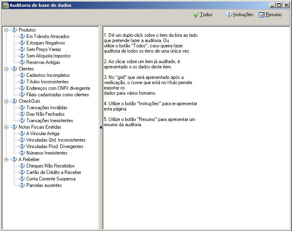Viewport: 292px width, 231px height.
Task: Collapse the Produtos tree node
Action: [6, 30]
